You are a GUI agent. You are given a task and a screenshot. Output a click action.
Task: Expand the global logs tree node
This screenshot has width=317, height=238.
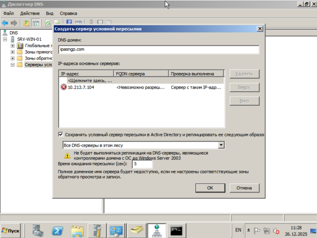point(13,46)
